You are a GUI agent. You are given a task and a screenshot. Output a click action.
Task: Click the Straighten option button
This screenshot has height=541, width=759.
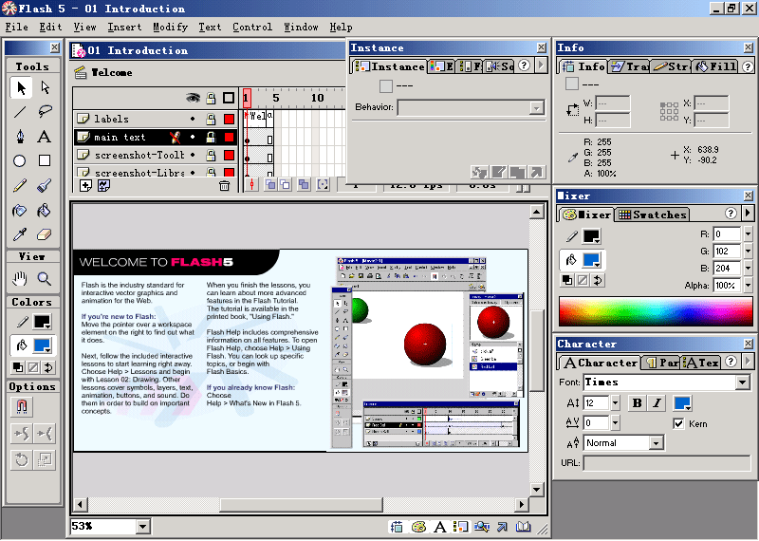pos(45,433)
